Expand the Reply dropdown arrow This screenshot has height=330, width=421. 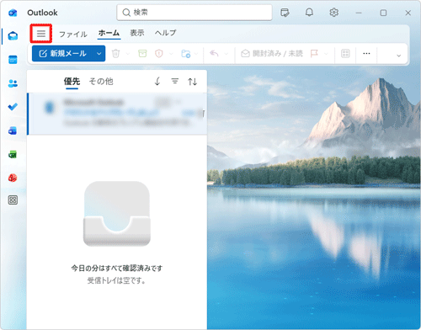coord(226,54)
